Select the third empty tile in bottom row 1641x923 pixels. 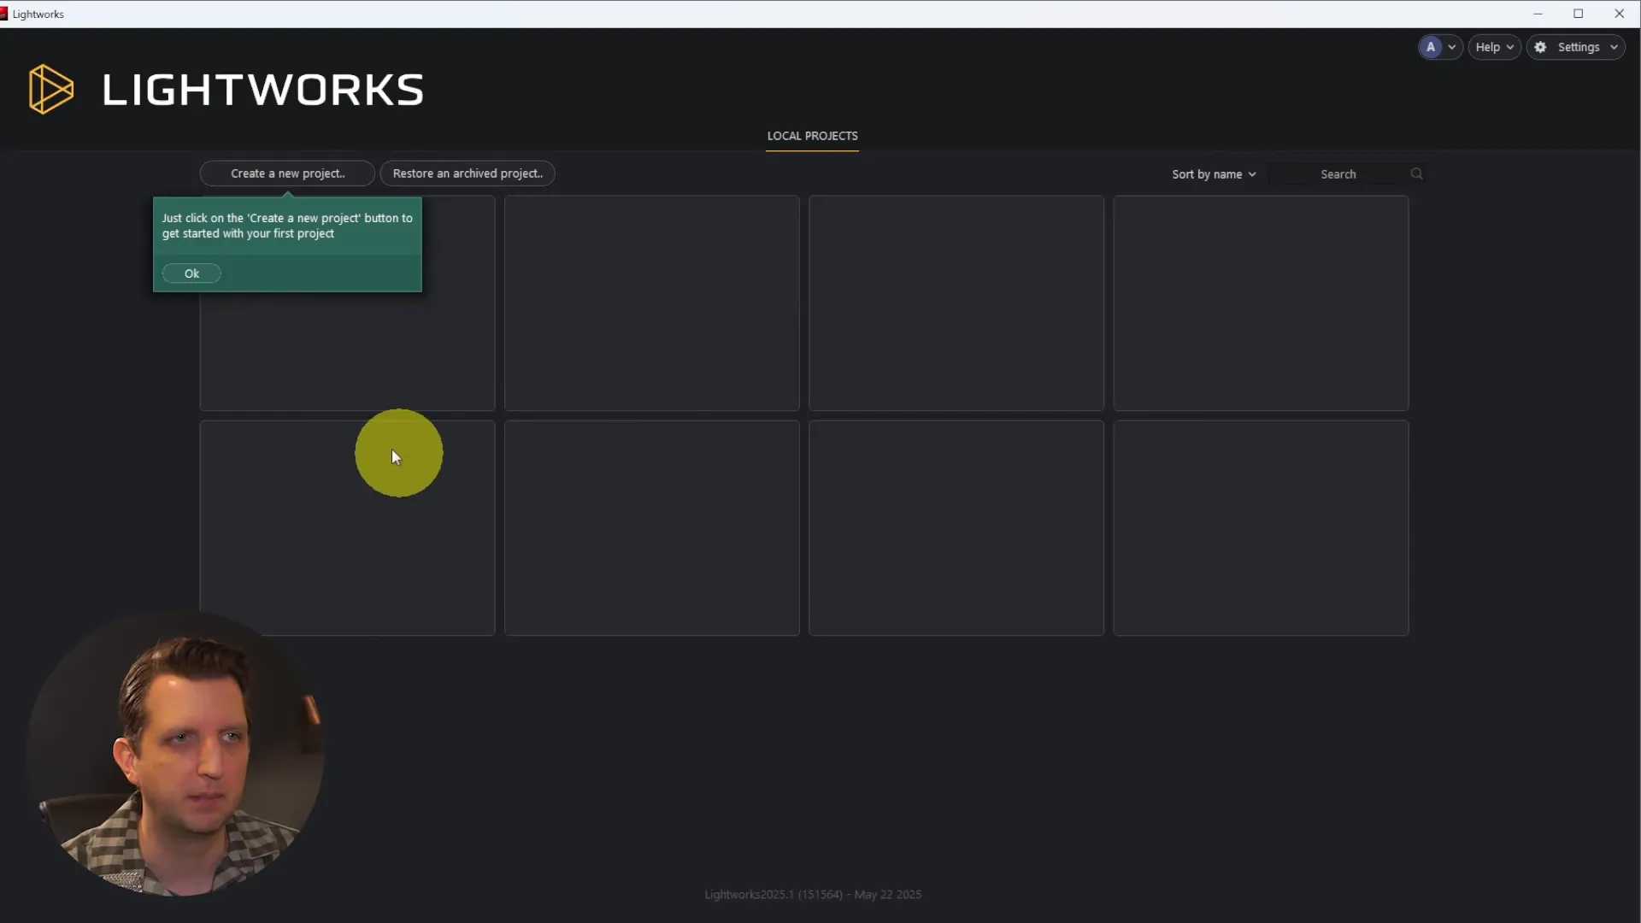click(x=956, y=527)
